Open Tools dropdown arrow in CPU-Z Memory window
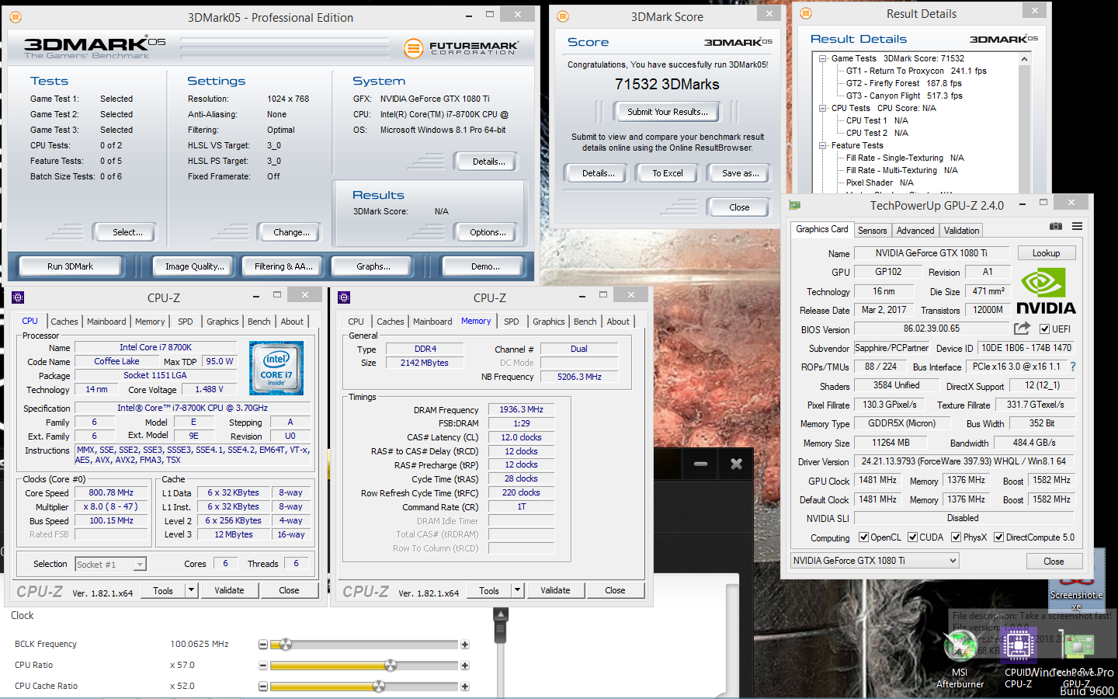Image resolution: width=1118 pixels, height=699 pixels. point(517,590)
